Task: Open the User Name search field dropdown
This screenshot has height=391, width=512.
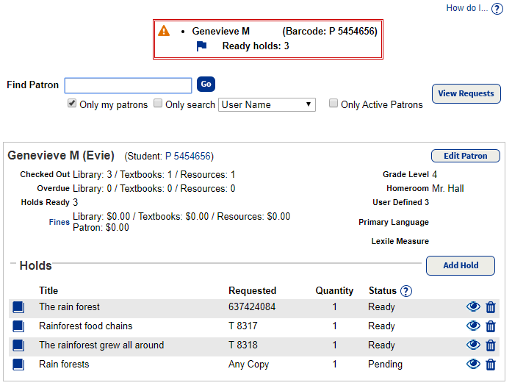Action: (267, 104)
